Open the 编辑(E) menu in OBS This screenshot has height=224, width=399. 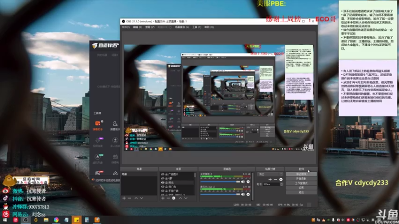point(138,27)
